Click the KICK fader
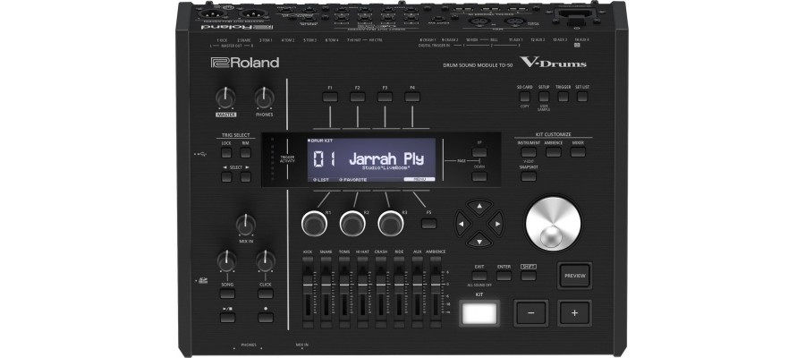The image size is (805, 358). (x=308, y=283)
